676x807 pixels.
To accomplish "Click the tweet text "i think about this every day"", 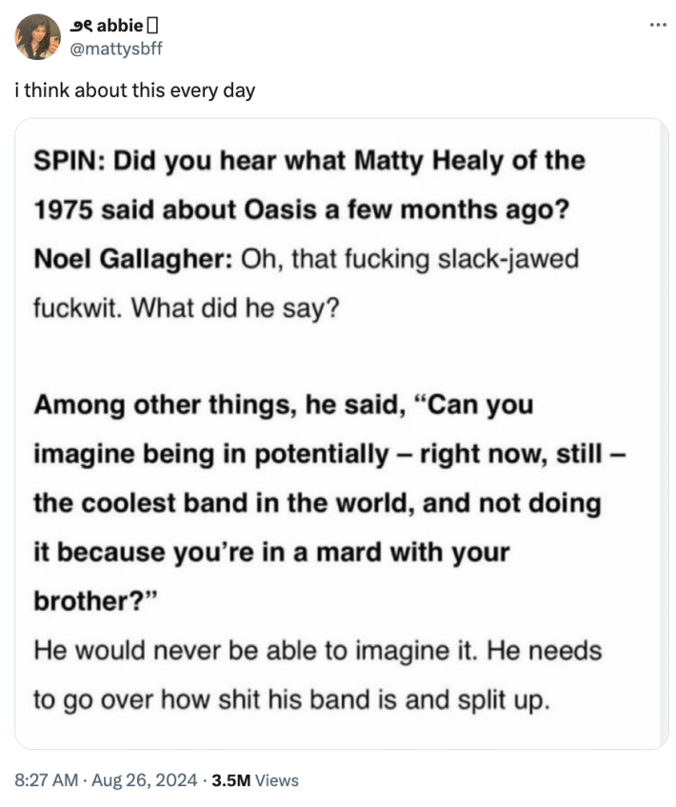I will point(134,91).
